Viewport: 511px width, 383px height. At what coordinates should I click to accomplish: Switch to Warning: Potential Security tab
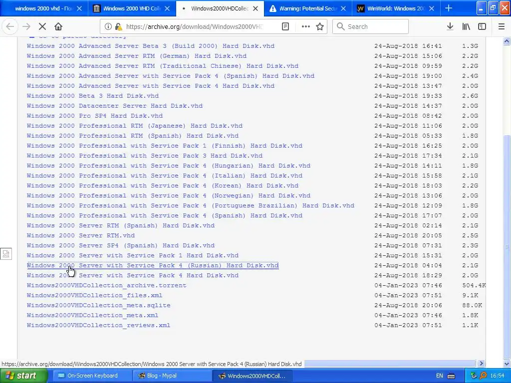pyautogui.click(x=308, y=8)
